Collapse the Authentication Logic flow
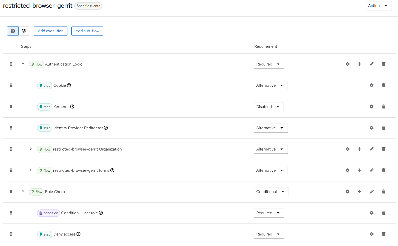The image size is (398, 246). (23, 64)
